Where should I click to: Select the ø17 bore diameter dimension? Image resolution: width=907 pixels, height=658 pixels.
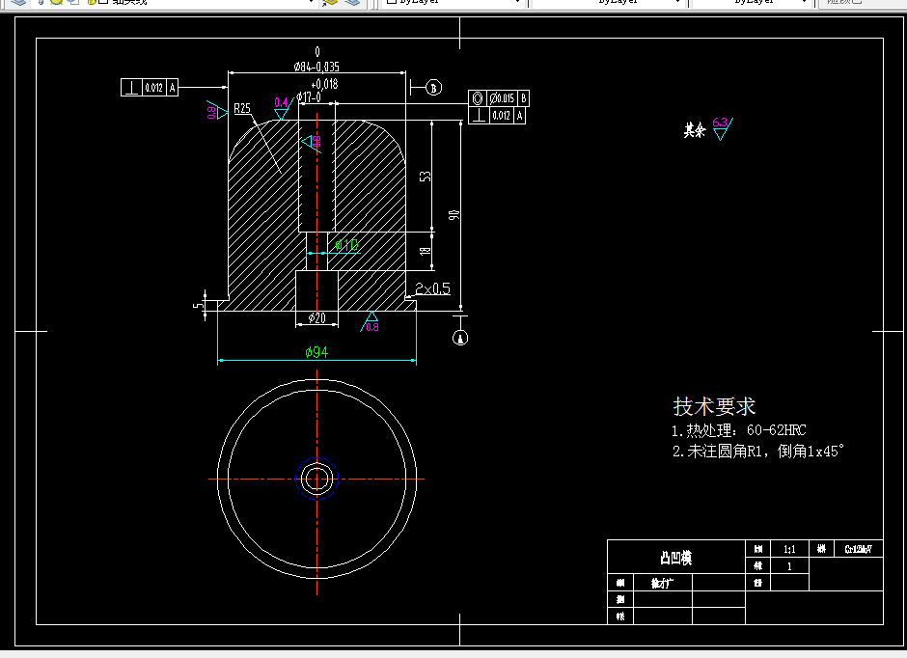pyautogui.click(x=309, y=96)
